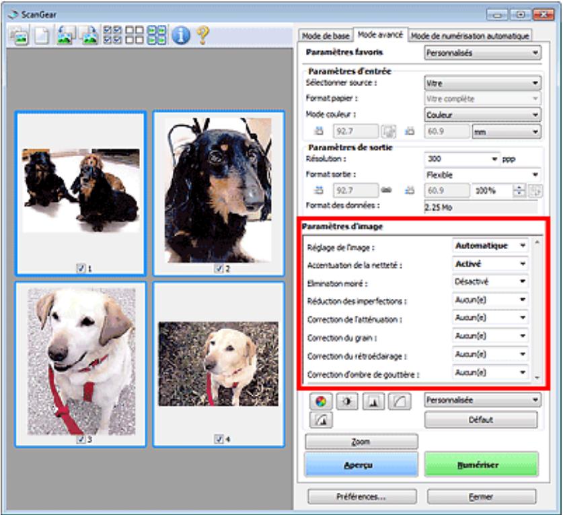Open Réglage de l'image dropdown
Viewport: 563px width, 515px height.
coord(490,246)
